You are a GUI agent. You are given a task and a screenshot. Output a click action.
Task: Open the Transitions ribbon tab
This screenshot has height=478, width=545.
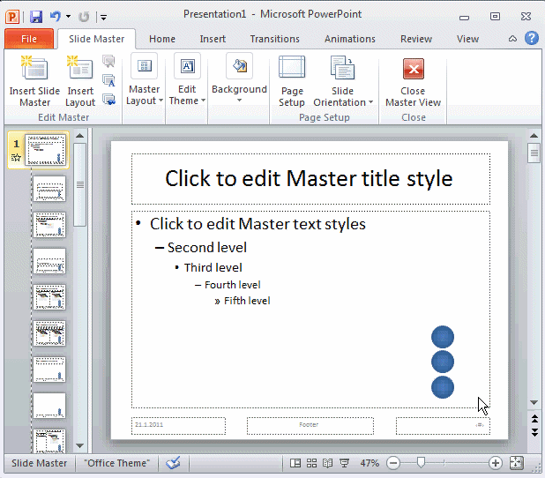274,39
